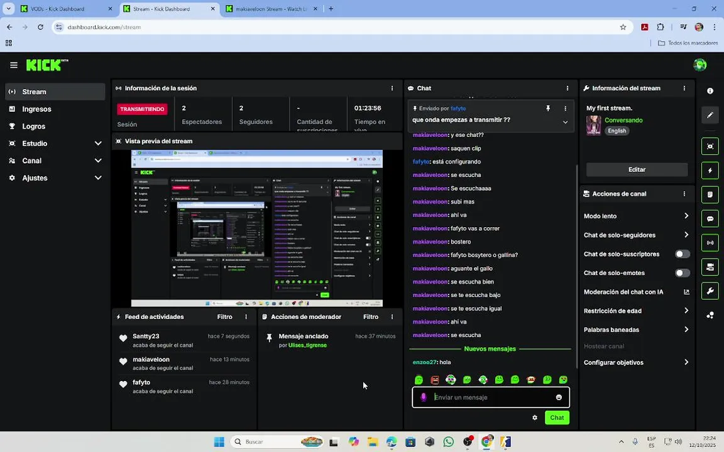Open Restricción de edad options arrow

click(x=686, y=311)
